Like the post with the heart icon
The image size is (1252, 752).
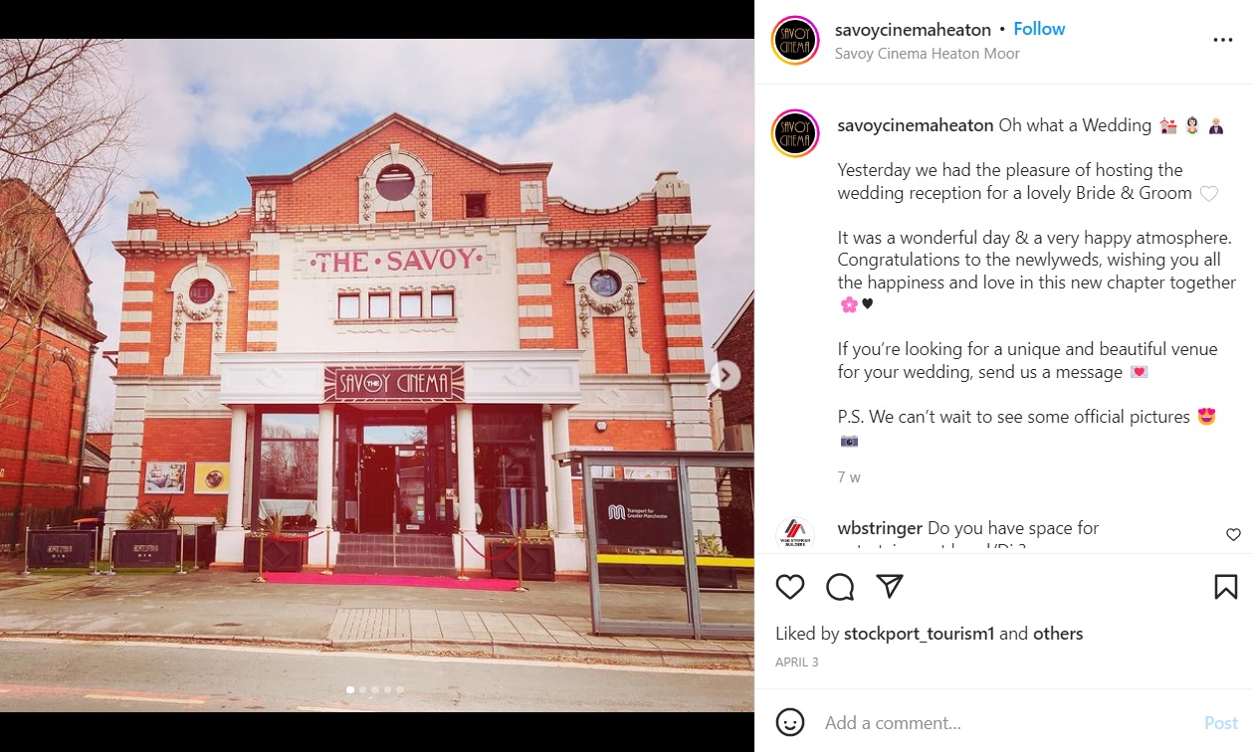pyautogui.click(x=790, y=587)
